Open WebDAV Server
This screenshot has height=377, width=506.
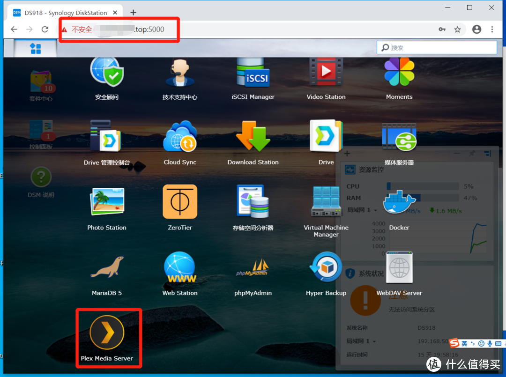coord(399,267)
